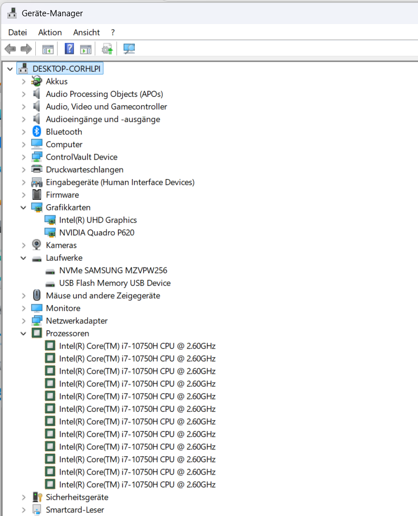
Task: Select the Druckwarteschlangen label
Action: (x=84, y=170)
